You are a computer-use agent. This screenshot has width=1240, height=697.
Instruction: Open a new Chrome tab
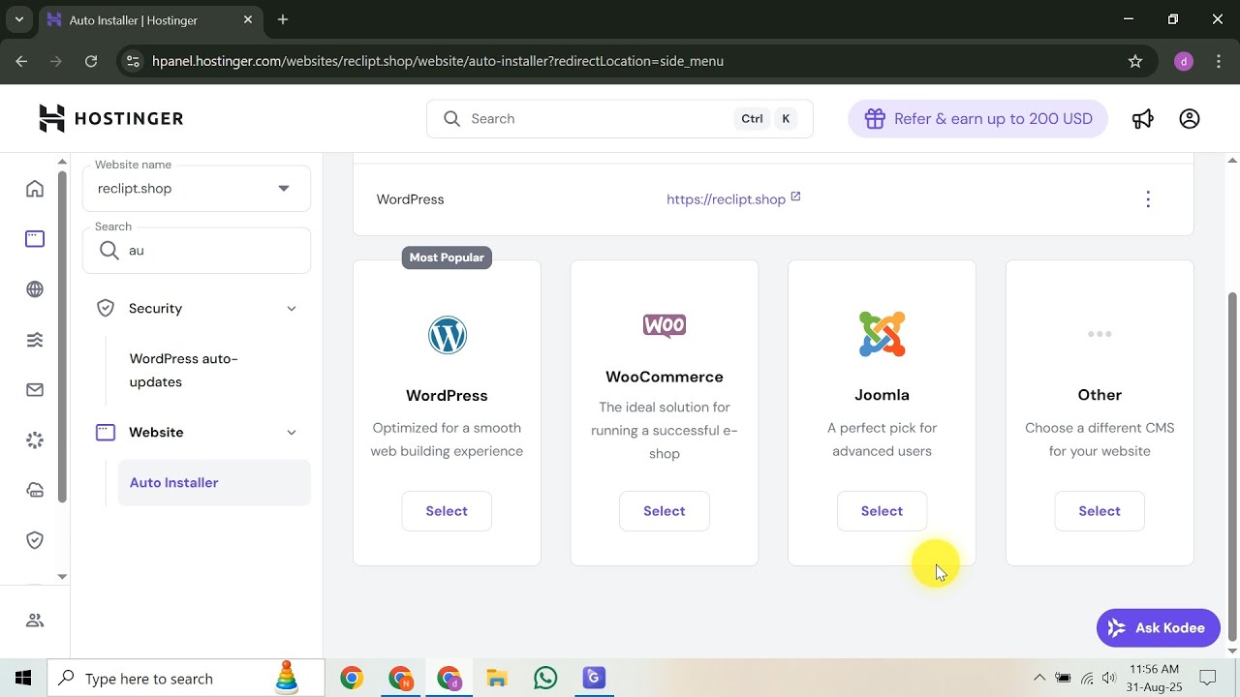283,19
